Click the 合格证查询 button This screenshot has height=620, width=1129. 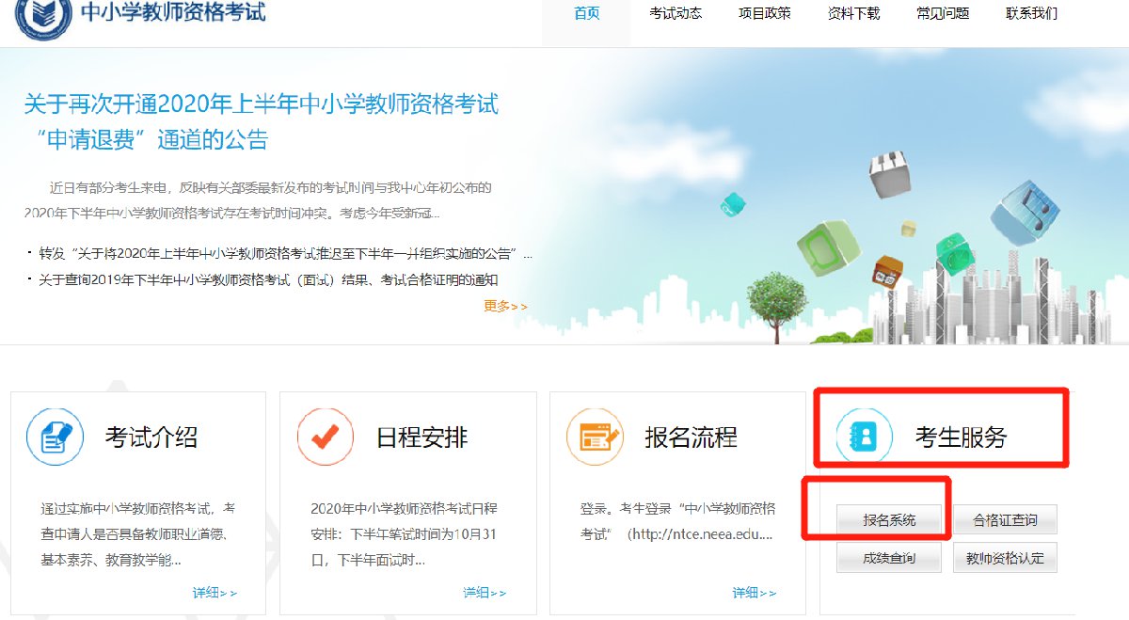click(1005, 519)
